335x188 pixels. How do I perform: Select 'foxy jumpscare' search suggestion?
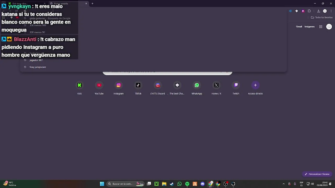(154, 67)
